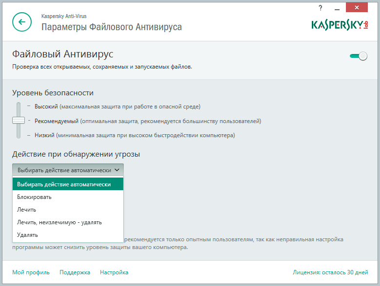Select 'Лечить, неизлечимую - удалять' option
380x286 pixels.
pyautogui.click(x=68, y=222)
